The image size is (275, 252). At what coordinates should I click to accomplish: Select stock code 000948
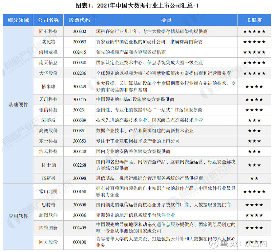(79, 62)
